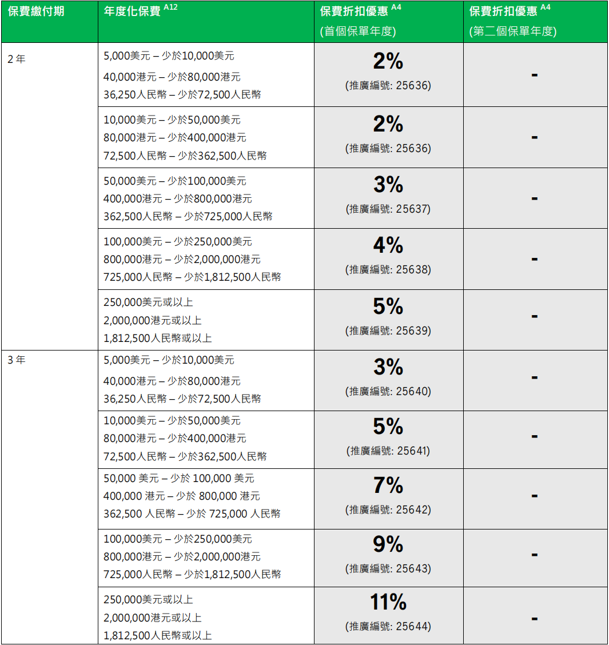Click the 首個保單年度 discount header
609x645 pixels.
[x=358, y=31]
